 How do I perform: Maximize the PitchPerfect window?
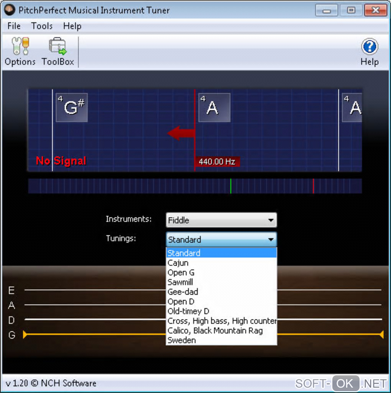click(x=351, y=10)
